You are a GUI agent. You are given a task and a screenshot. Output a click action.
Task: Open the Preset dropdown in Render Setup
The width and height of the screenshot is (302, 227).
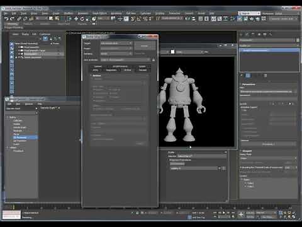point(116,49)
